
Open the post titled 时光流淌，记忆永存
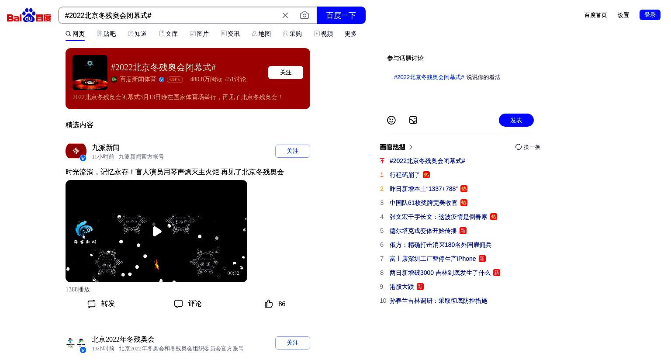[175, 172]
